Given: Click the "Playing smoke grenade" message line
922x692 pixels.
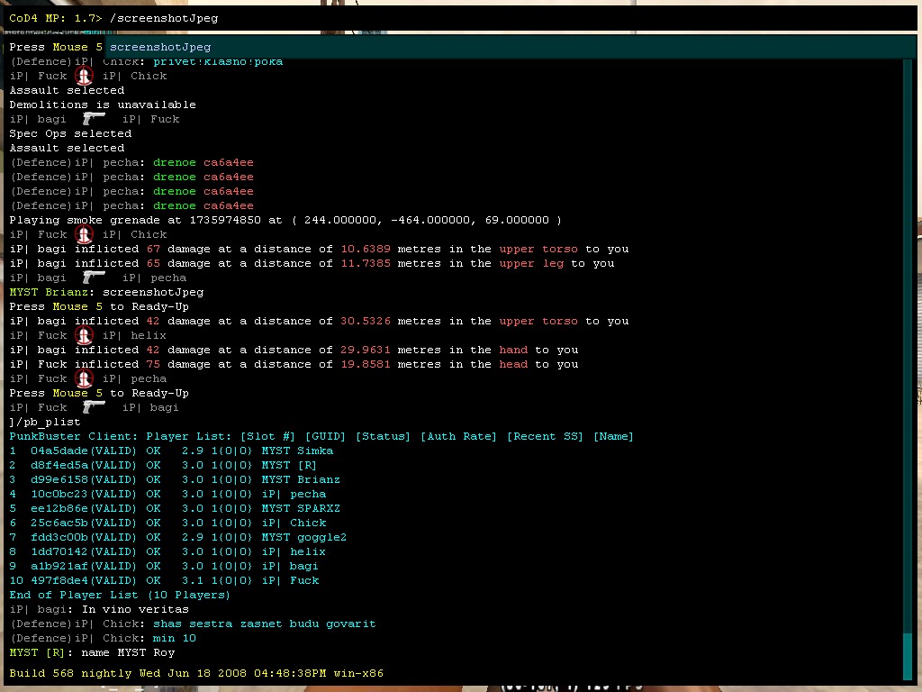Looking at the screenshot, I should [285, 220].
